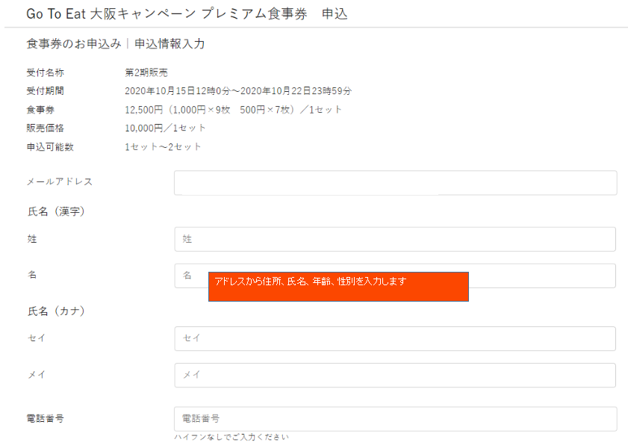
Task: Focus the 姓 kanji surname field
Action: point(395,240)
